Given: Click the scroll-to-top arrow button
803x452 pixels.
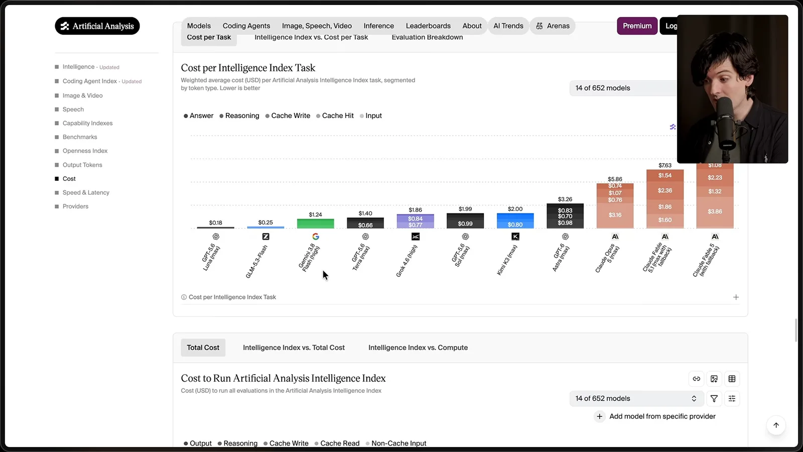Looking at the screenshot, I should 776,425.
